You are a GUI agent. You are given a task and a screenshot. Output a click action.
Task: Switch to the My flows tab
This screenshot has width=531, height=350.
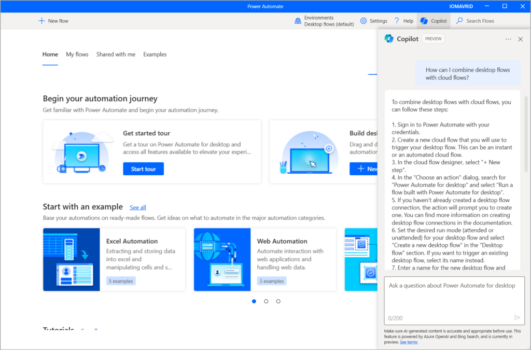pyautogui.click(x=77, y=54)
